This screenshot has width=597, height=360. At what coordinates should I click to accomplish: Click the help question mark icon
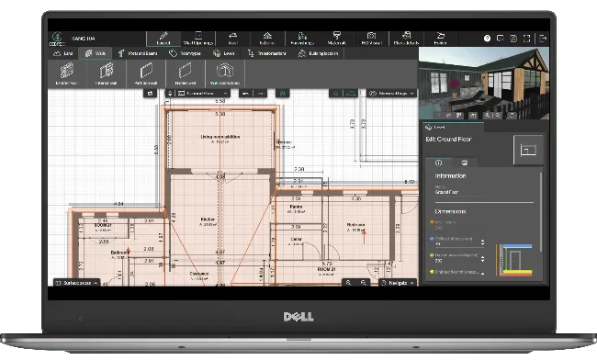click(487, 39)
